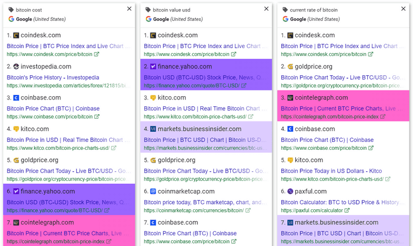Open external link icon for coinbase URL in 'current rate of bitcoin' panel
The height and width of the screenshot is (246, 413).
371,148
